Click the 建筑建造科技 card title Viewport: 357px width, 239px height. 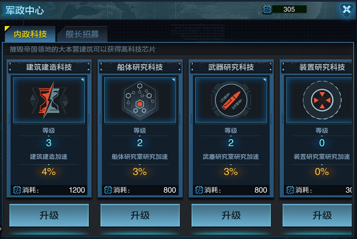tap(49, 67)
